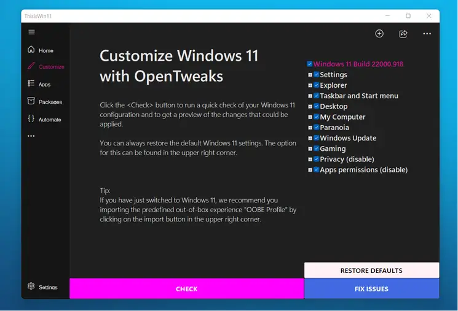Open the Settings page in the sidebar

coord(48,287)
